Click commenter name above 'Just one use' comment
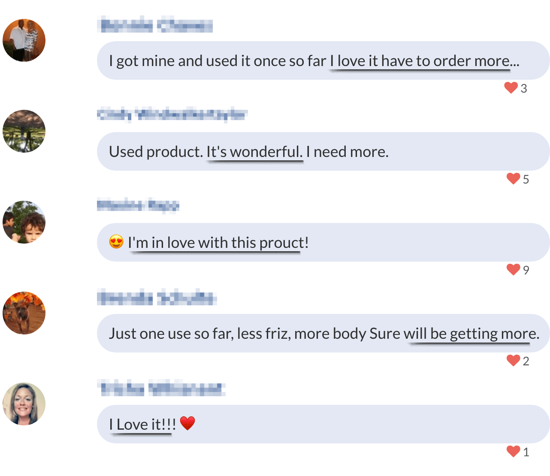This screenshot has height=476, width=550. [157, 298]
